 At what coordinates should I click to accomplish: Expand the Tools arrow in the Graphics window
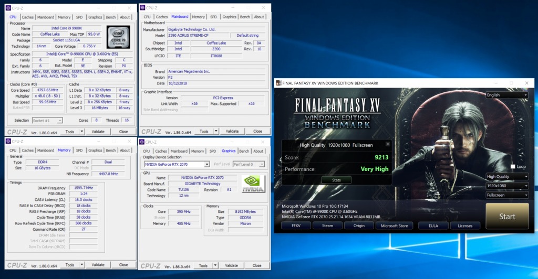pos(215,265)
